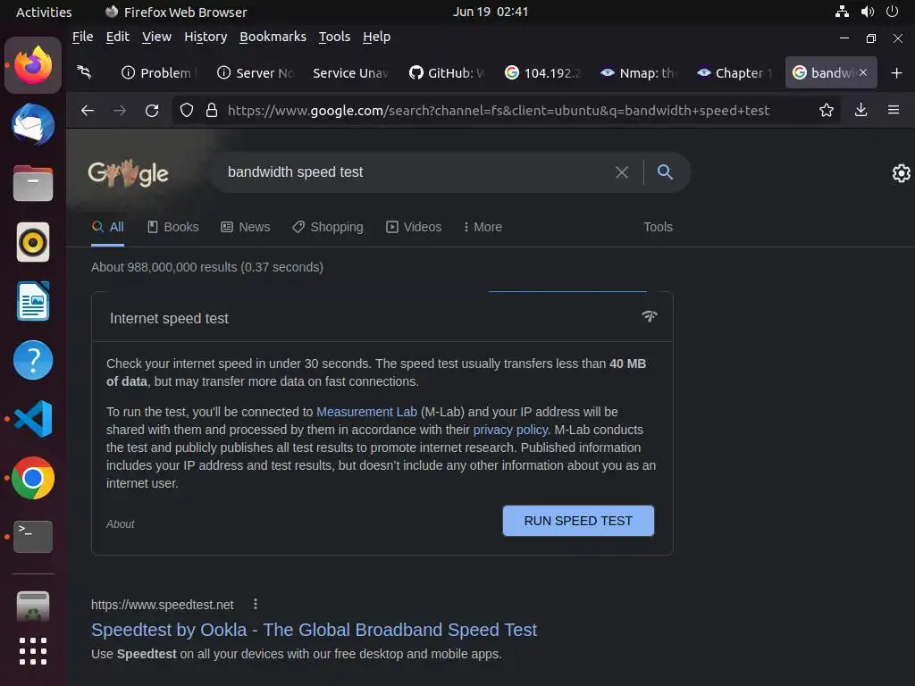Screen dimensions: 915x686
Task: Open the File menu
Action: click(x=82, y=37)
